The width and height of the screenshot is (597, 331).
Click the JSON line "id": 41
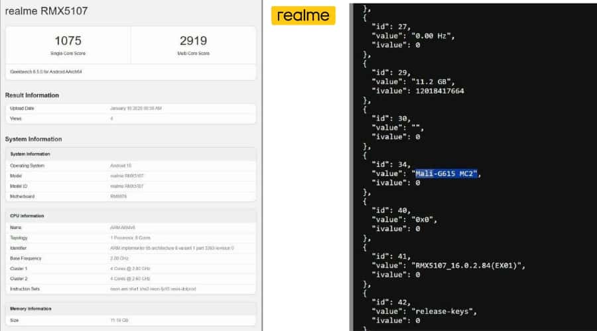coord(391,256)
